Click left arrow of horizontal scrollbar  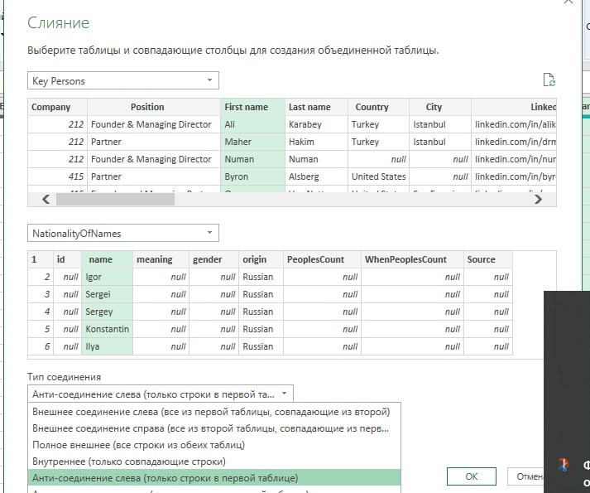[x=46, y=199]
